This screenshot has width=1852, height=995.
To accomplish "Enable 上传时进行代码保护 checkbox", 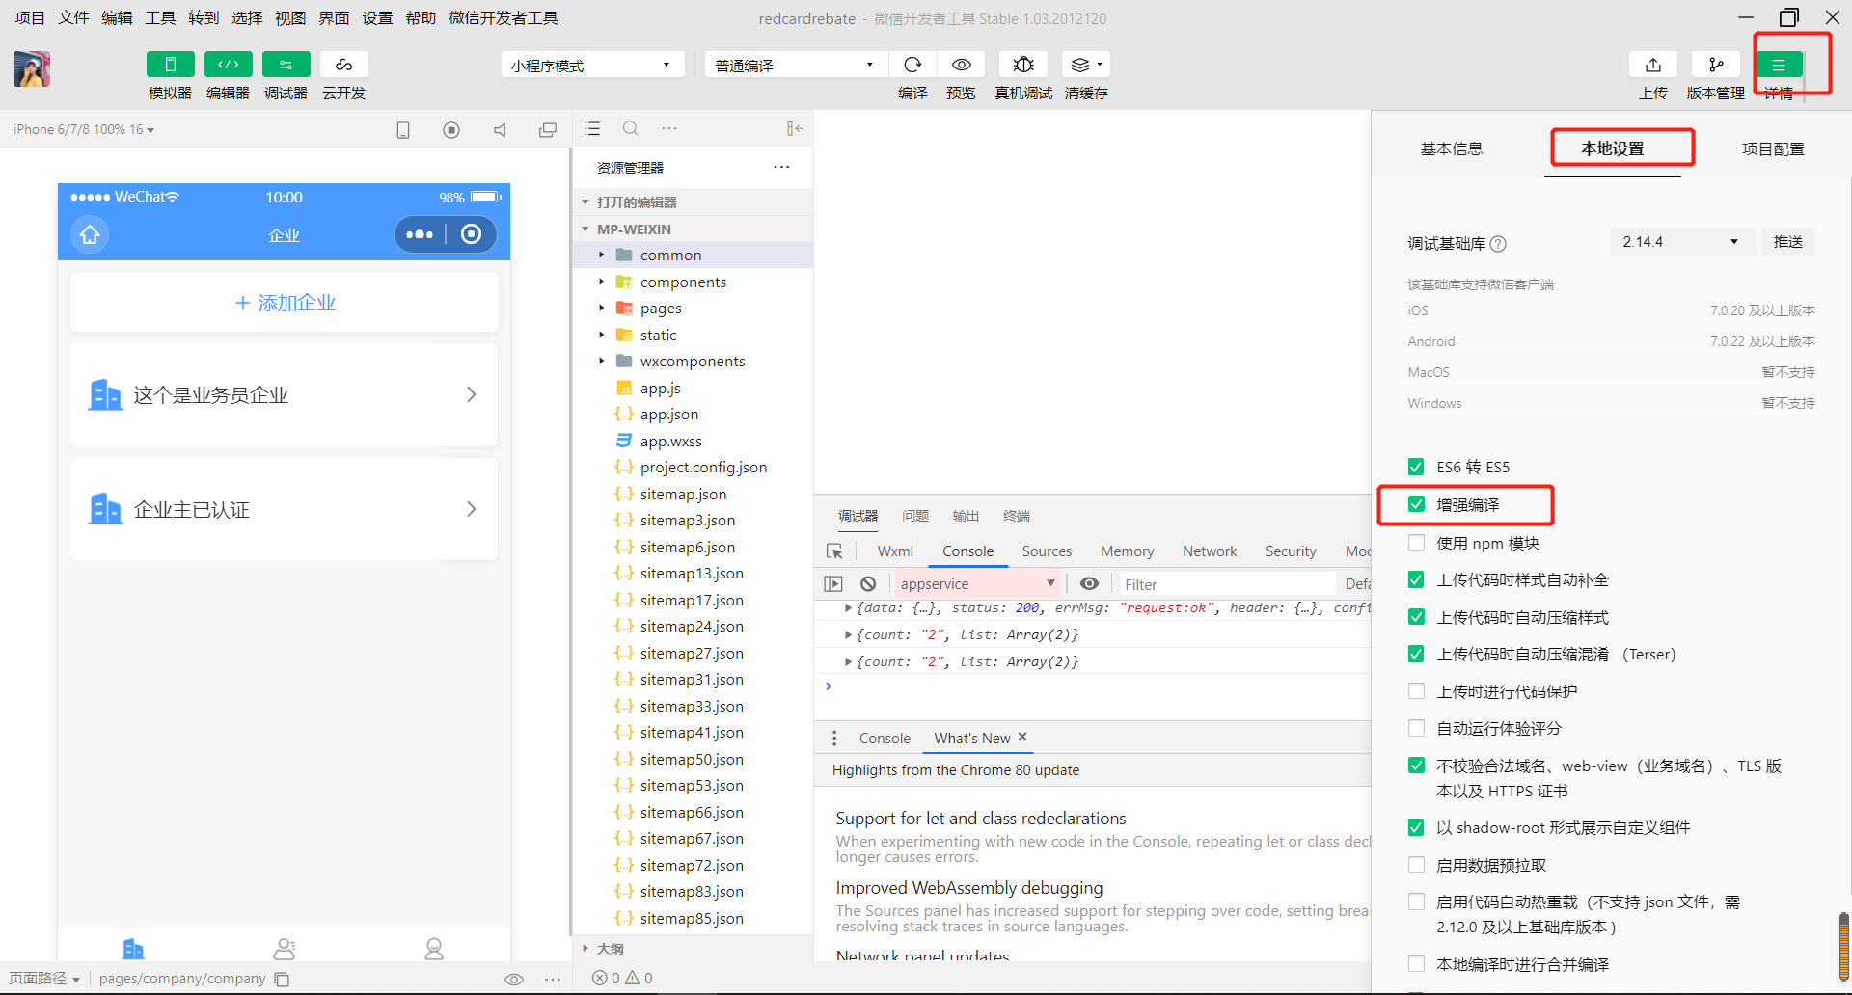I will 1416,691.
